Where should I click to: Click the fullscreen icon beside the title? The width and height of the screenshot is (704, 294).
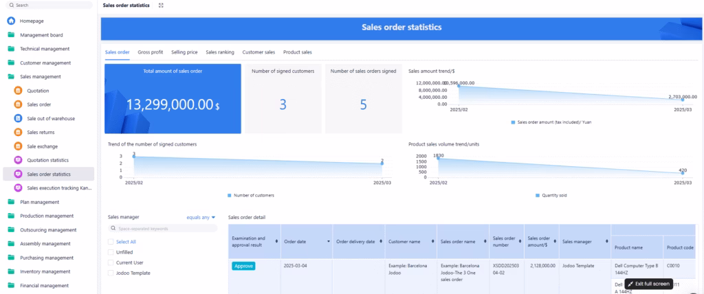tap(161, 5)
